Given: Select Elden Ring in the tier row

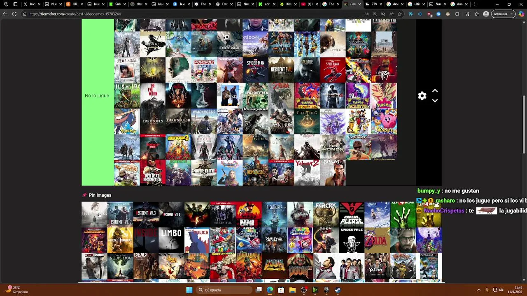Looking at the screenshot, I should [307, 121].
